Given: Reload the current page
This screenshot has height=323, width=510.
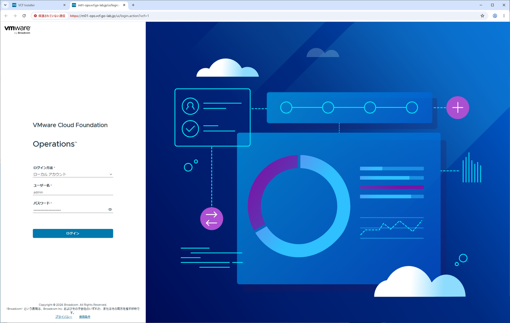Looking at the screenshot, I should (x=24, y=16).
